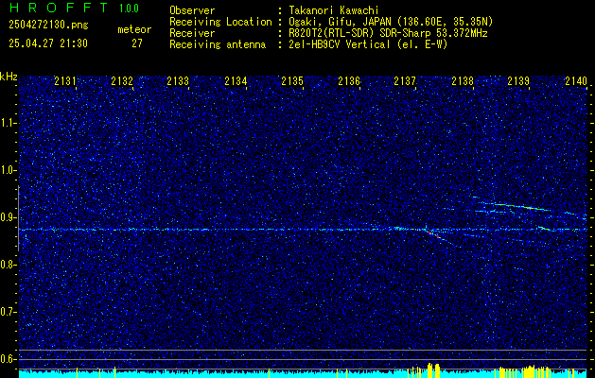Click the yellow power bars below 2137
Viewport: 595px width, 378px height.
pos(432,370)
